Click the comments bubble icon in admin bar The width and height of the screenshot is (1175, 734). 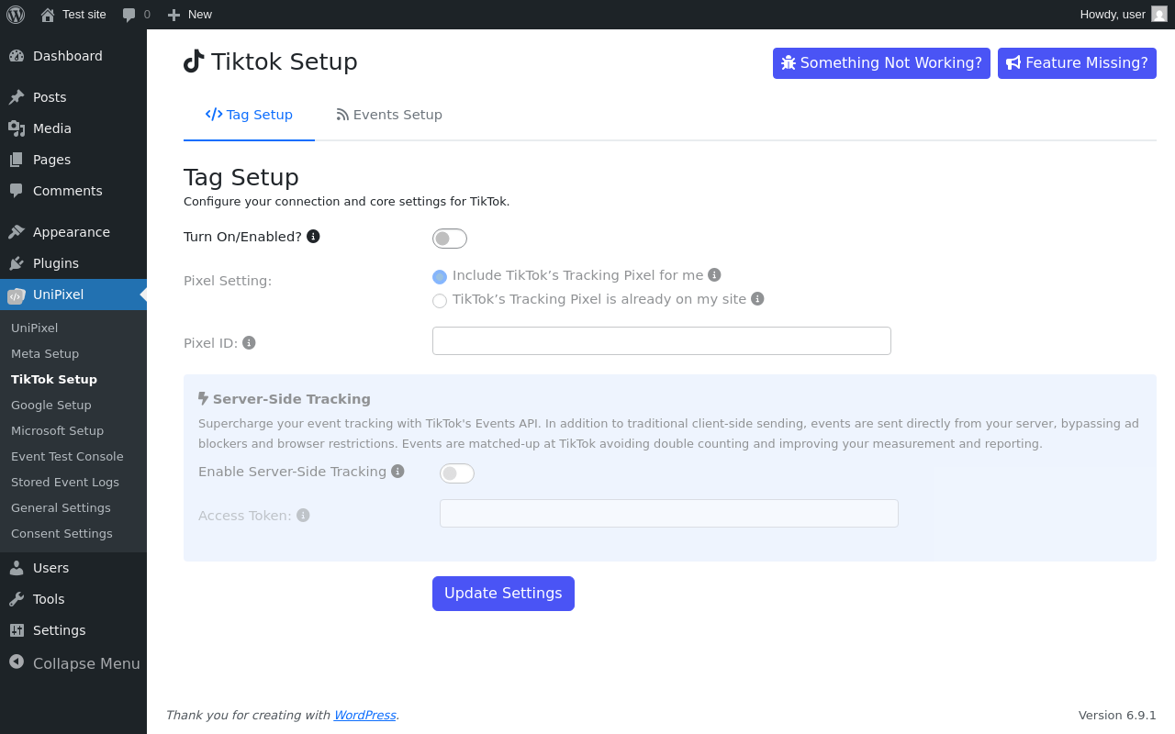point(129,15)
